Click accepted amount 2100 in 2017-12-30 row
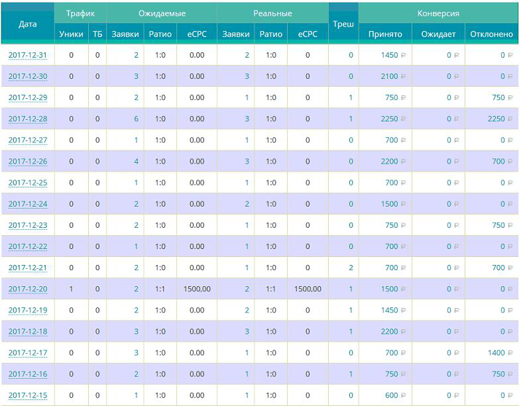The image size is (521, 406). pyautogui.click(x=389, y=77)
